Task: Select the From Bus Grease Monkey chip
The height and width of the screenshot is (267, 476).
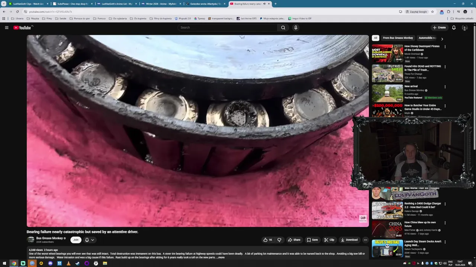Action: coord(398,38)
